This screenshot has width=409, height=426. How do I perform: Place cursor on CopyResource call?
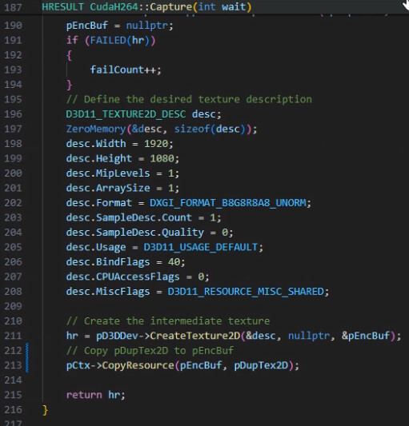coord(138,365)
